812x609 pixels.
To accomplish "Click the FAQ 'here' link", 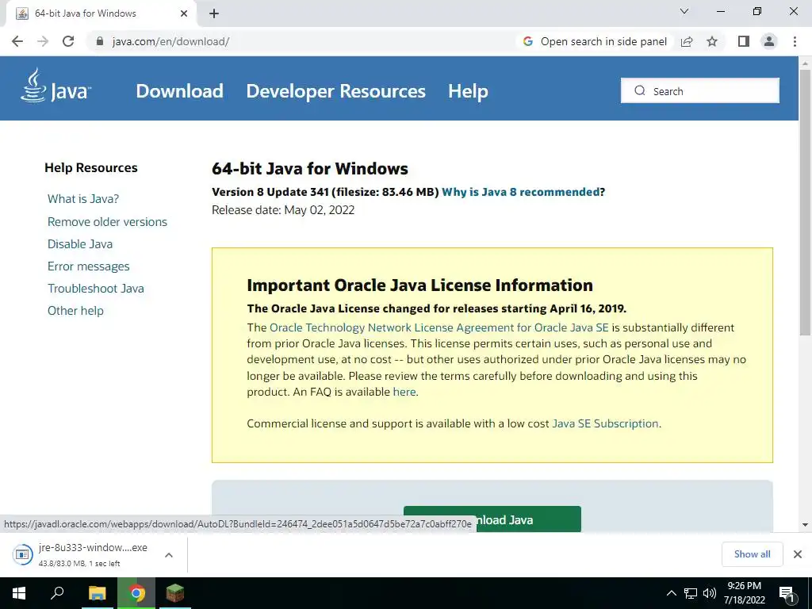I will [x=404, y=392].
